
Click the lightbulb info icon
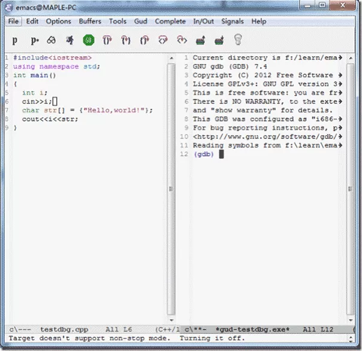tap(238, 40)
